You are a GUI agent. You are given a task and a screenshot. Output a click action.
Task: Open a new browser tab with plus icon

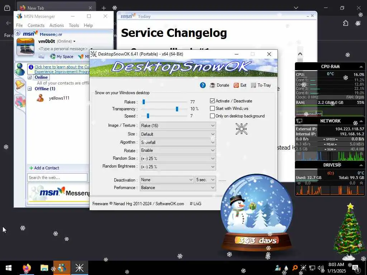coord(104,8)
